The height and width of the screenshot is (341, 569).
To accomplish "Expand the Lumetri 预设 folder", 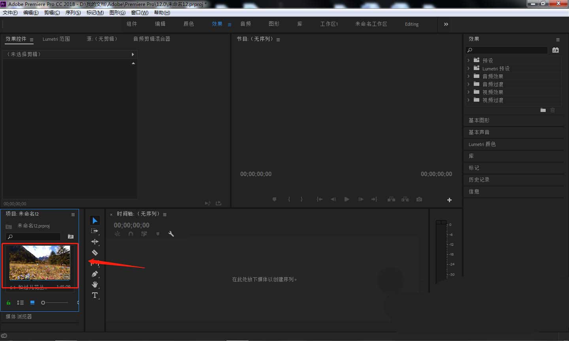I will (468, 68).
